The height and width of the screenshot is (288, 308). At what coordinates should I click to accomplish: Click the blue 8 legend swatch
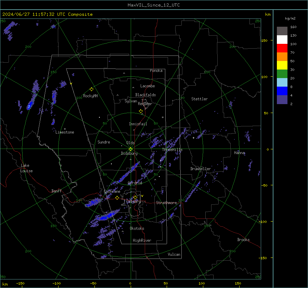click(x=282, y=91)
